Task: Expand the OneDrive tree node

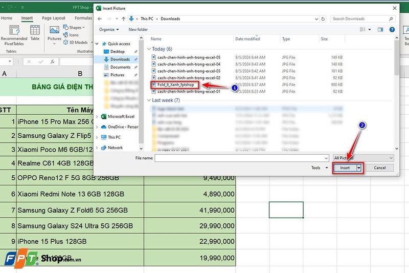Action: [97, 127]
